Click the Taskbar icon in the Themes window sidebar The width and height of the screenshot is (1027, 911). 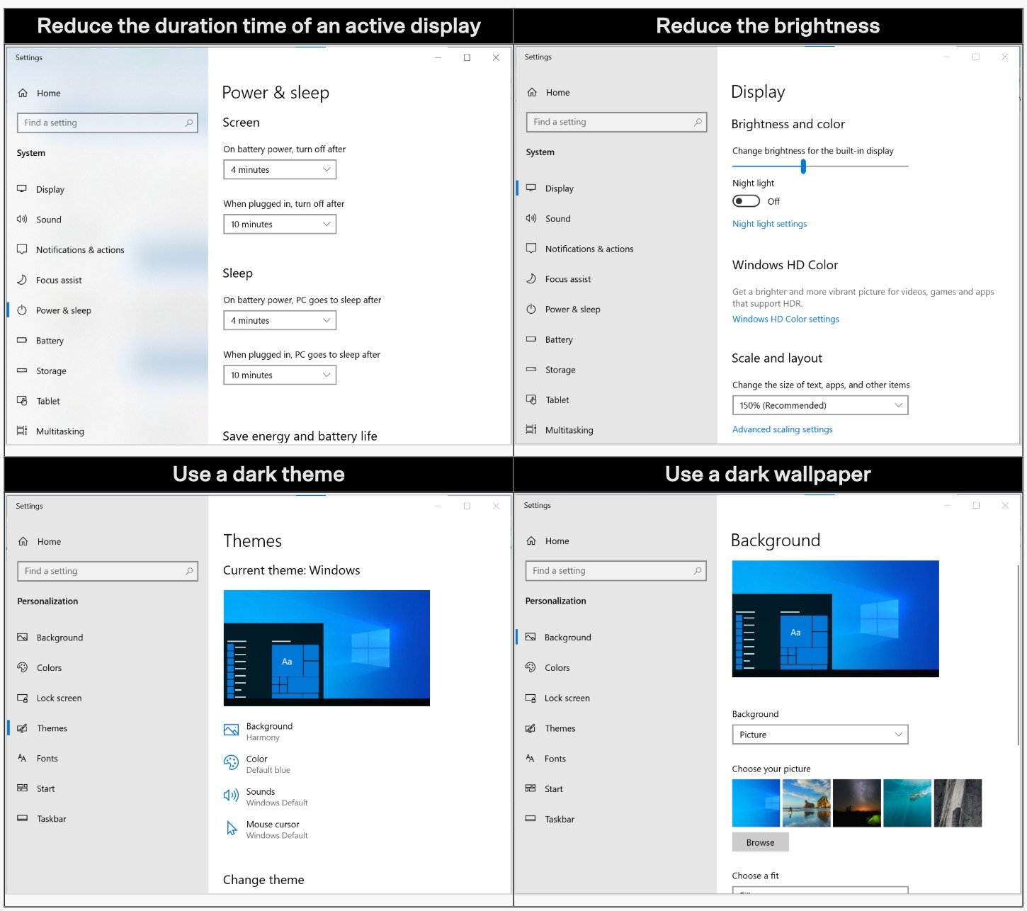(23, 819)
